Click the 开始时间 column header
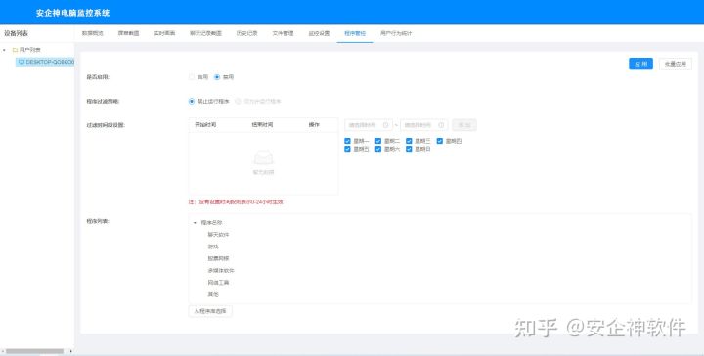This screenshot has width=704, height=356. [205, 125]
